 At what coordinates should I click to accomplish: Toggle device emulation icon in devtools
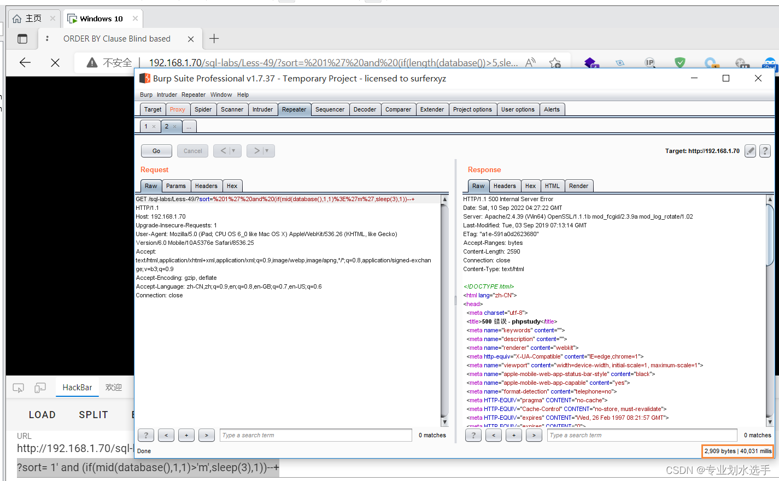pyautogui.click(x=40, y=388)
